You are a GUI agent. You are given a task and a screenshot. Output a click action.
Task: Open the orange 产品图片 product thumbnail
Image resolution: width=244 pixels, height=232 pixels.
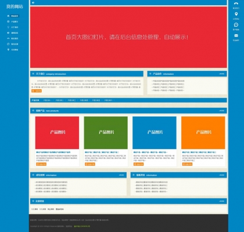(x=203, y=133)
